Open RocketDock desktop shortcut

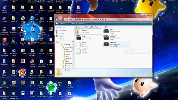point(14,84)
